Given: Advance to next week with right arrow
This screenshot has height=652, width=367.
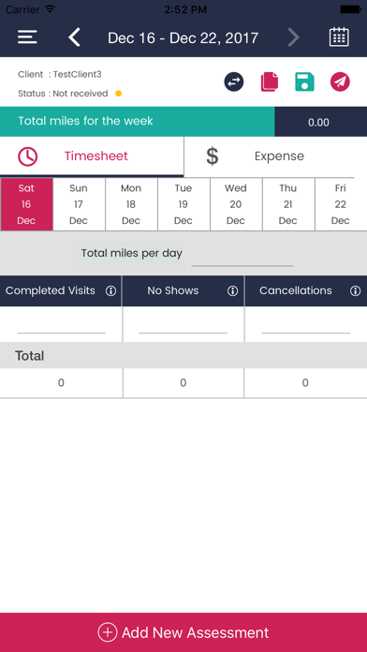Looking at the screenshot, I should 293,37.
